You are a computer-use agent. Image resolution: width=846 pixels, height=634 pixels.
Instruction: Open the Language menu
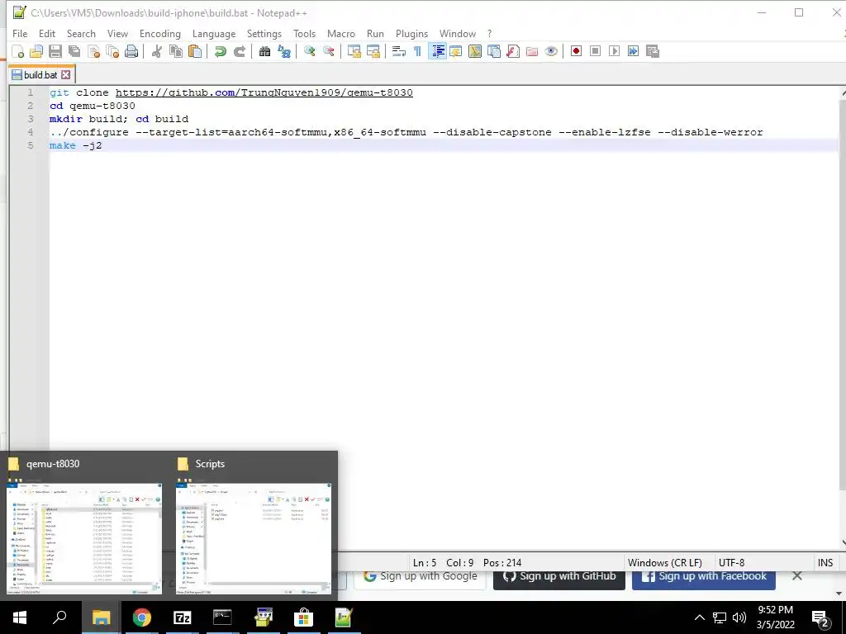(214, 33)
